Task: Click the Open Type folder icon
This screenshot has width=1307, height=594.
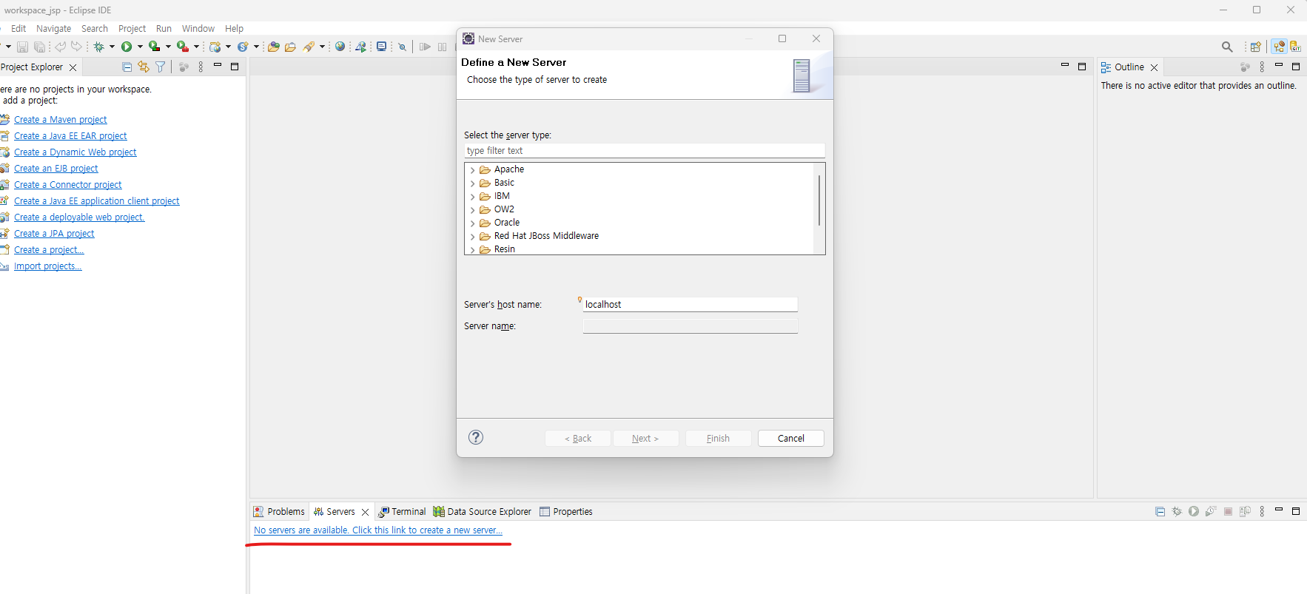Action: 274,47
